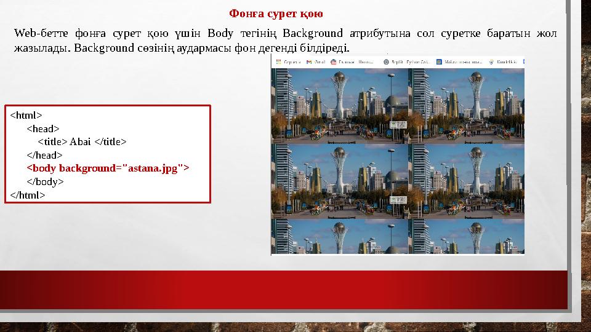Click the <title> Abai </title> line
This screenshot has height=332, width=591.
[82, 142]
